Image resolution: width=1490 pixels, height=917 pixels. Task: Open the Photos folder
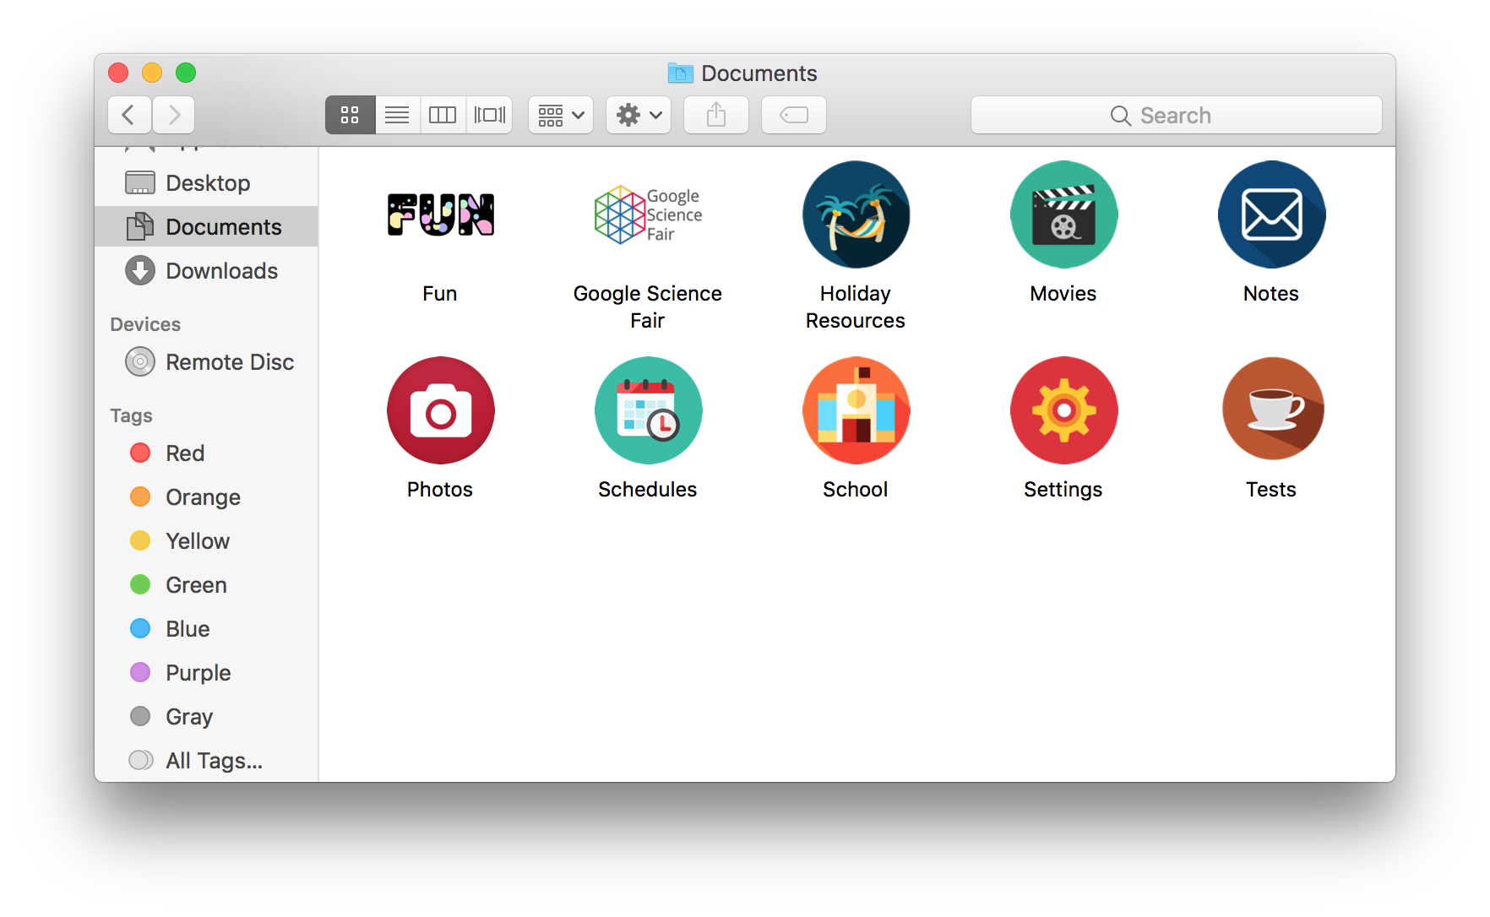point(439,410)
